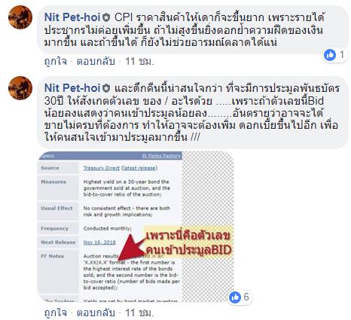This screenshot has height=320, width=351.
Task: Open Nit Pet-hoi profile from first comment
Action: click(x=72, y=17)
